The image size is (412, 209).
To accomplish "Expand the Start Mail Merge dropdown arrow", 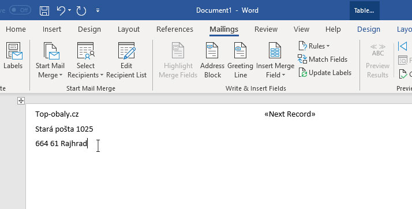I will [x=61, y=75].
